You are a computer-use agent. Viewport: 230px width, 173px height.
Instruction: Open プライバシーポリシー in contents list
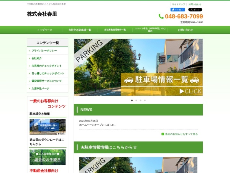[48, 51]
